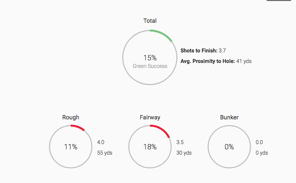Click the Fairway 3.5 shots value
Image resolution: width=296 pixels, height=183 pixels.
pyautogui.click(x=180, y=142)
